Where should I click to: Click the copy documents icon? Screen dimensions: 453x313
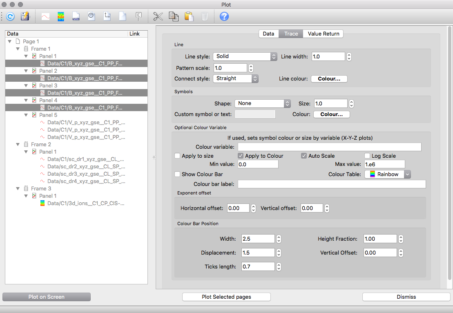pyautogui.click(x=174, y=17)
